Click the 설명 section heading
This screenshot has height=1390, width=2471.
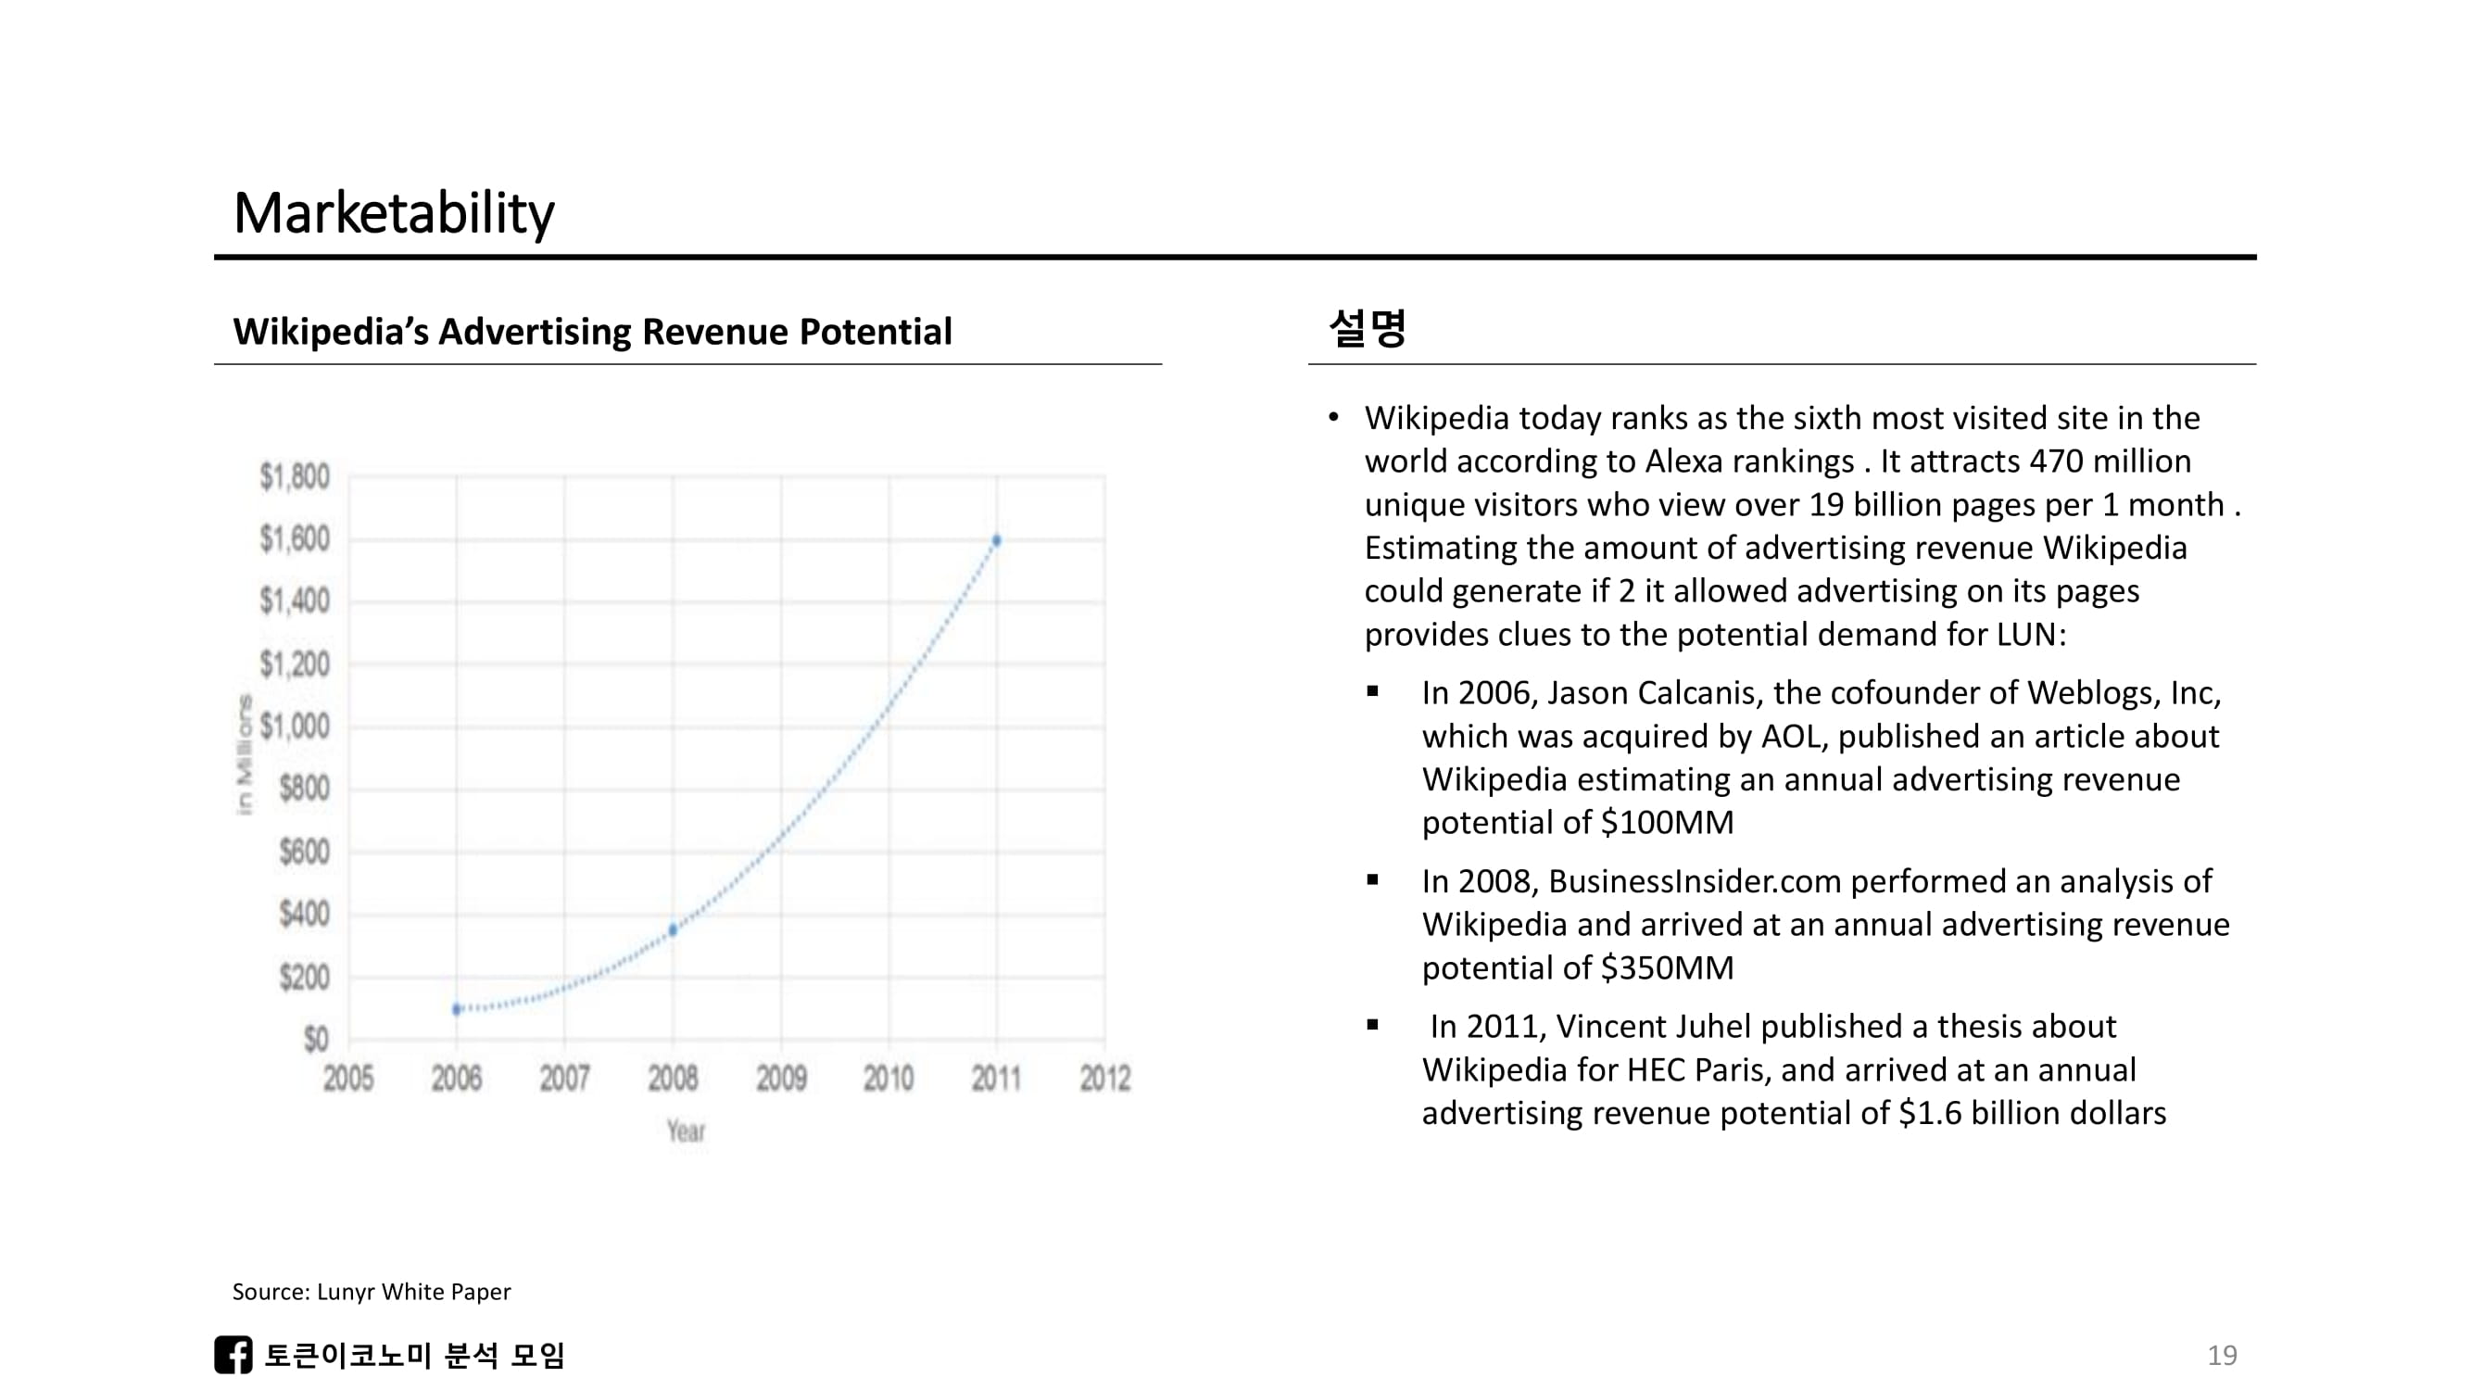coord(1367,328)
